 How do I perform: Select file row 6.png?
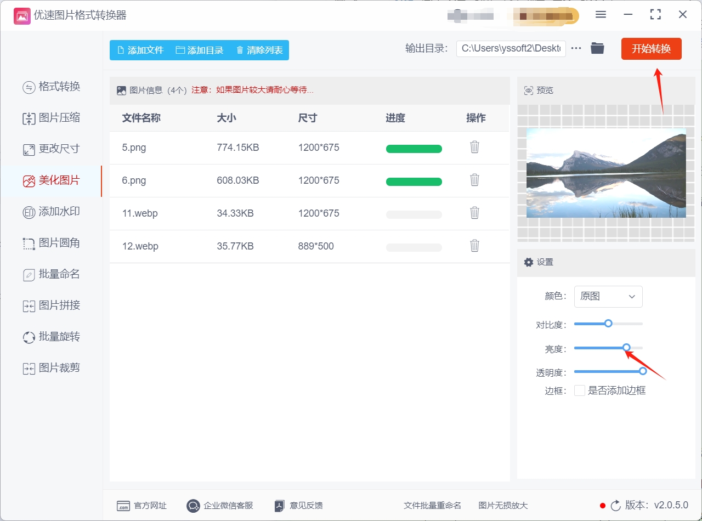point(309,180)
